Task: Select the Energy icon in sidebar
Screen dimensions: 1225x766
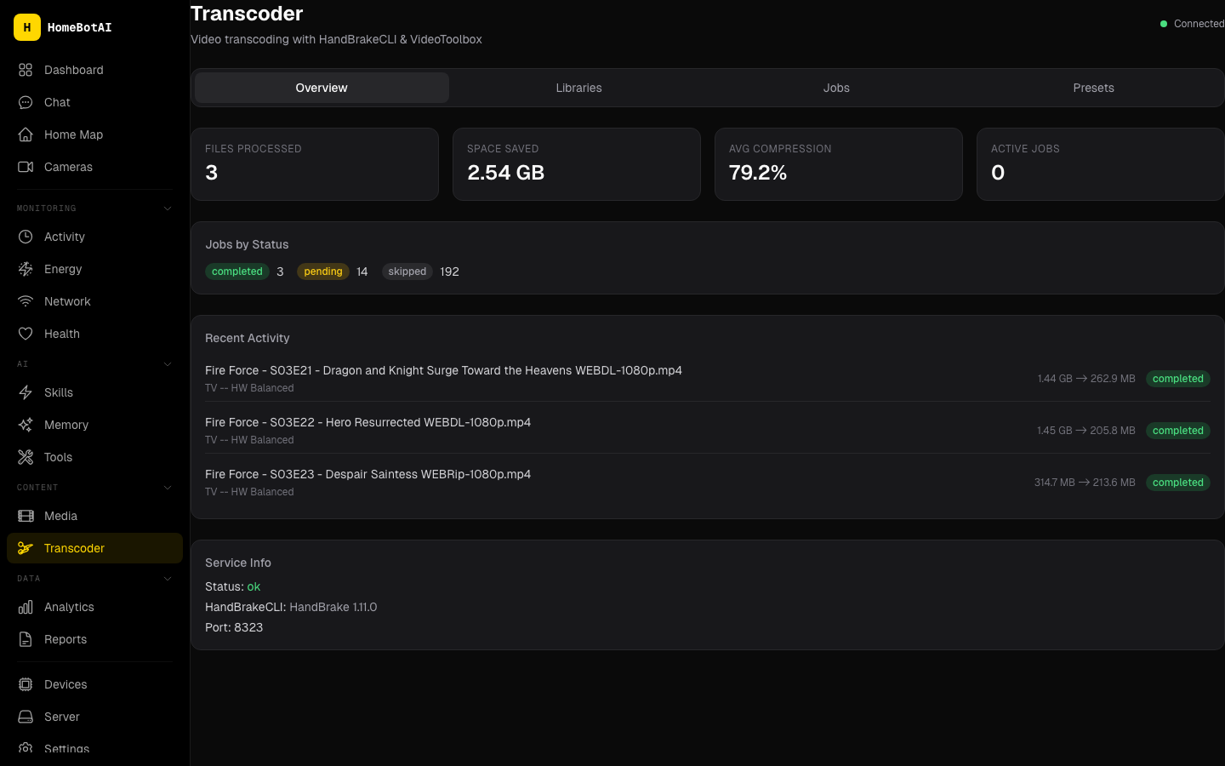Action: 26,269
